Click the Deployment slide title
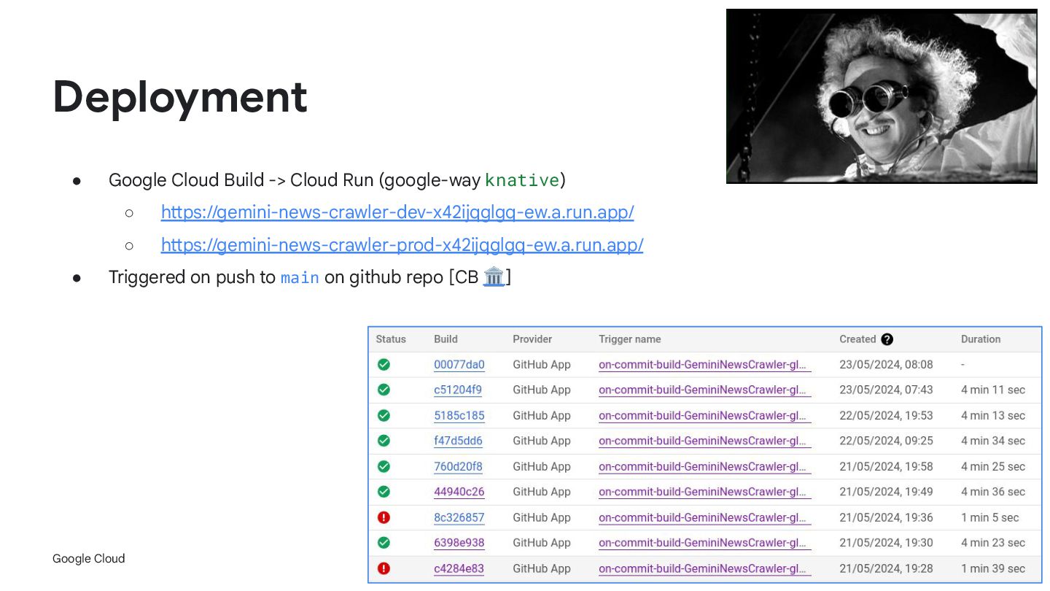Image resolution: width=1050 pixels, height=591 pixels. pyautogui.click(x=180, y=97)
